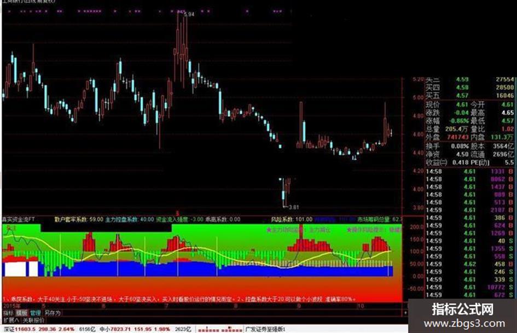
Task: Open the www.zbgs3.com website link
Action: (464, 324)
